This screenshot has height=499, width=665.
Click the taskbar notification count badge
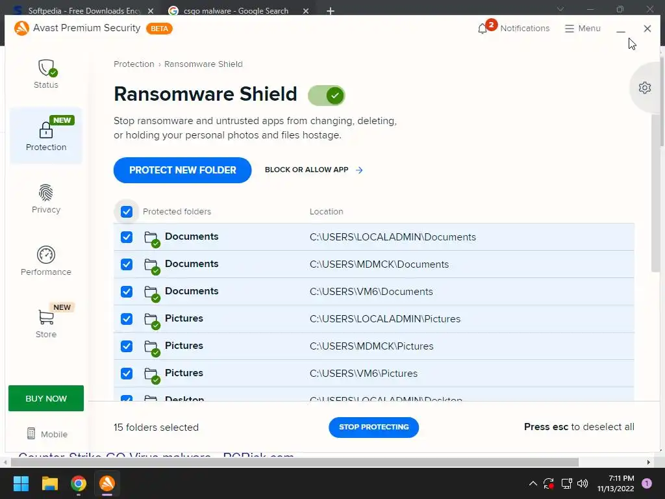[x=647, y=483]
